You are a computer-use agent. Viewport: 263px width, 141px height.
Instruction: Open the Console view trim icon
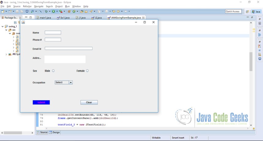tap(260, 59)
